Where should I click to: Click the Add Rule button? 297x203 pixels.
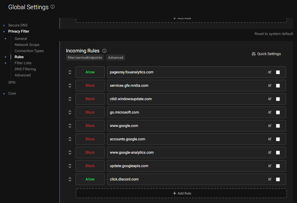pos(182,193)
